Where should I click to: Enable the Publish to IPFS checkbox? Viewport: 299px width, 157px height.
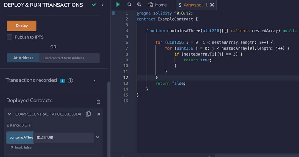(x=10, y=37)
